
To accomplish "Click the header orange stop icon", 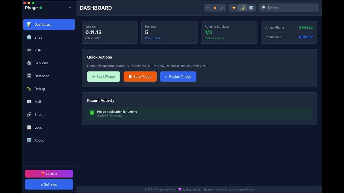I will (215, 8).
